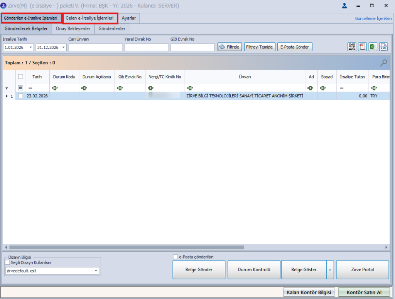
Task: Click the 0,00 amount cell
Action: pyautogui.click(x=353, y=96)
